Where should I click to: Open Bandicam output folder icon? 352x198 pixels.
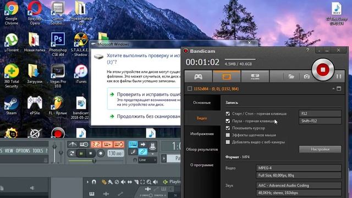[291, 76]
